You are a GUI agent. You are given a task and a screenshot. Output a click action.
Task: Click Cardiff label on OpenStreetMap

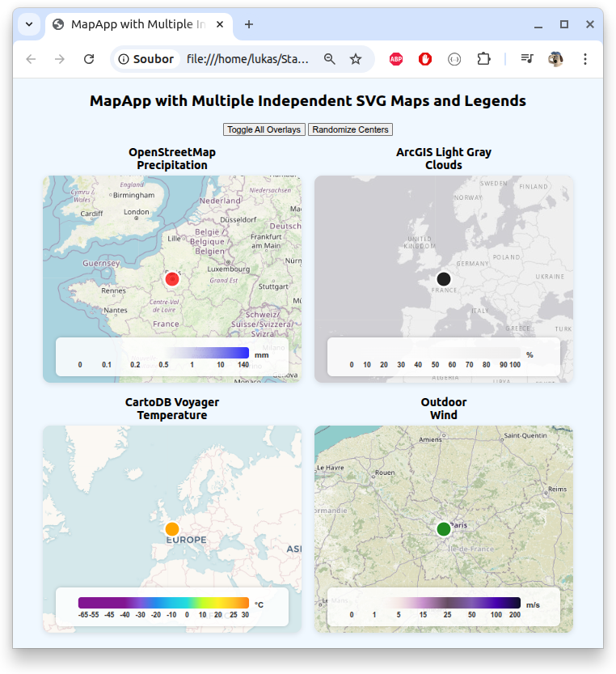[x=91, y=214]
